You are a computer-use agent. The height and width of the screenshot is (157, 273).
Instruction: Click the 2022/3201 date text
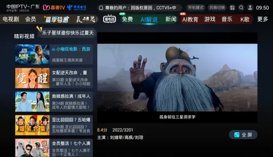click(x=122, y=130)
